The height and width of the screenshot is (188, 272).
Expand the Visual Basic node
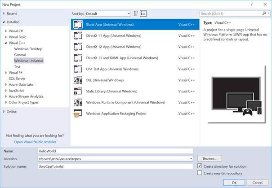(x=6, y=37)
